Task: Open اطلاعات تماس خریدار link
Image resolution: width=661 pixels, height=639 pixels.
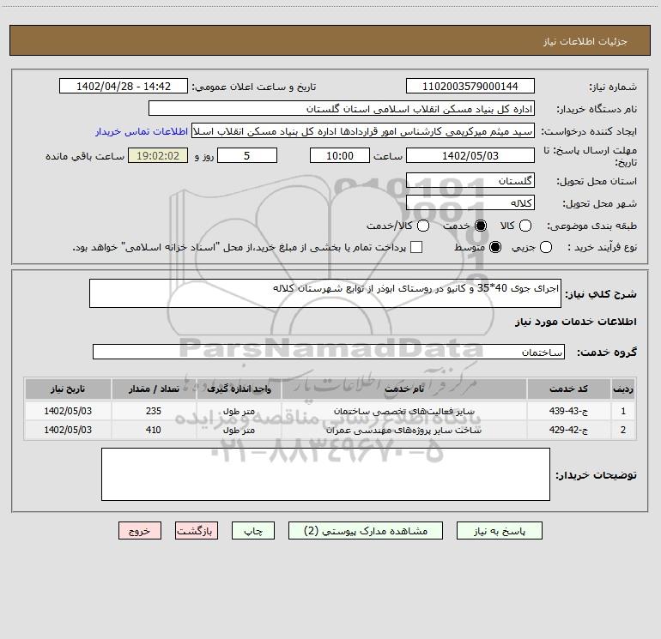Action: pyautogui.click(x=142, y=131)
